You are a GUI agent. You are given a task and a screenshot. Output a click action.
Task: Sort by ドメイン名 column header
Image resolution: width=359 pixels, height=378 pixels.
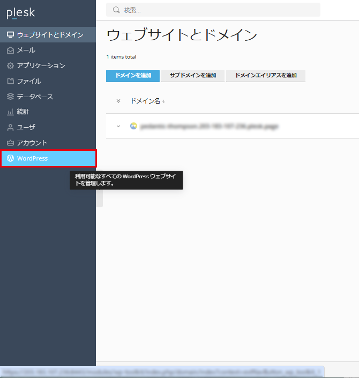click(x=147, y=101)
